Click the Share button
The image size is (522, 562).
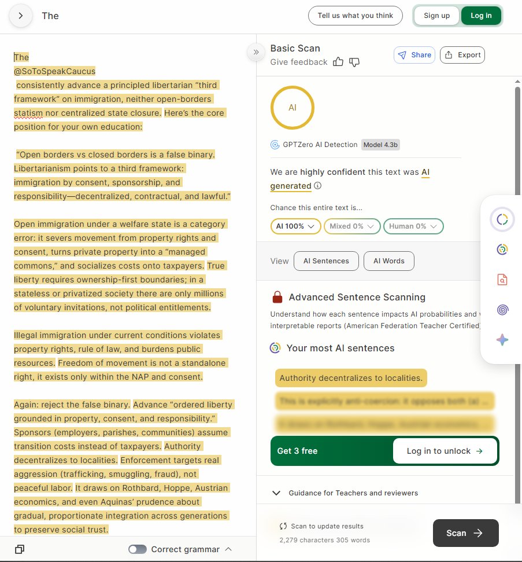pyautogui.click(x=414, y=55)
